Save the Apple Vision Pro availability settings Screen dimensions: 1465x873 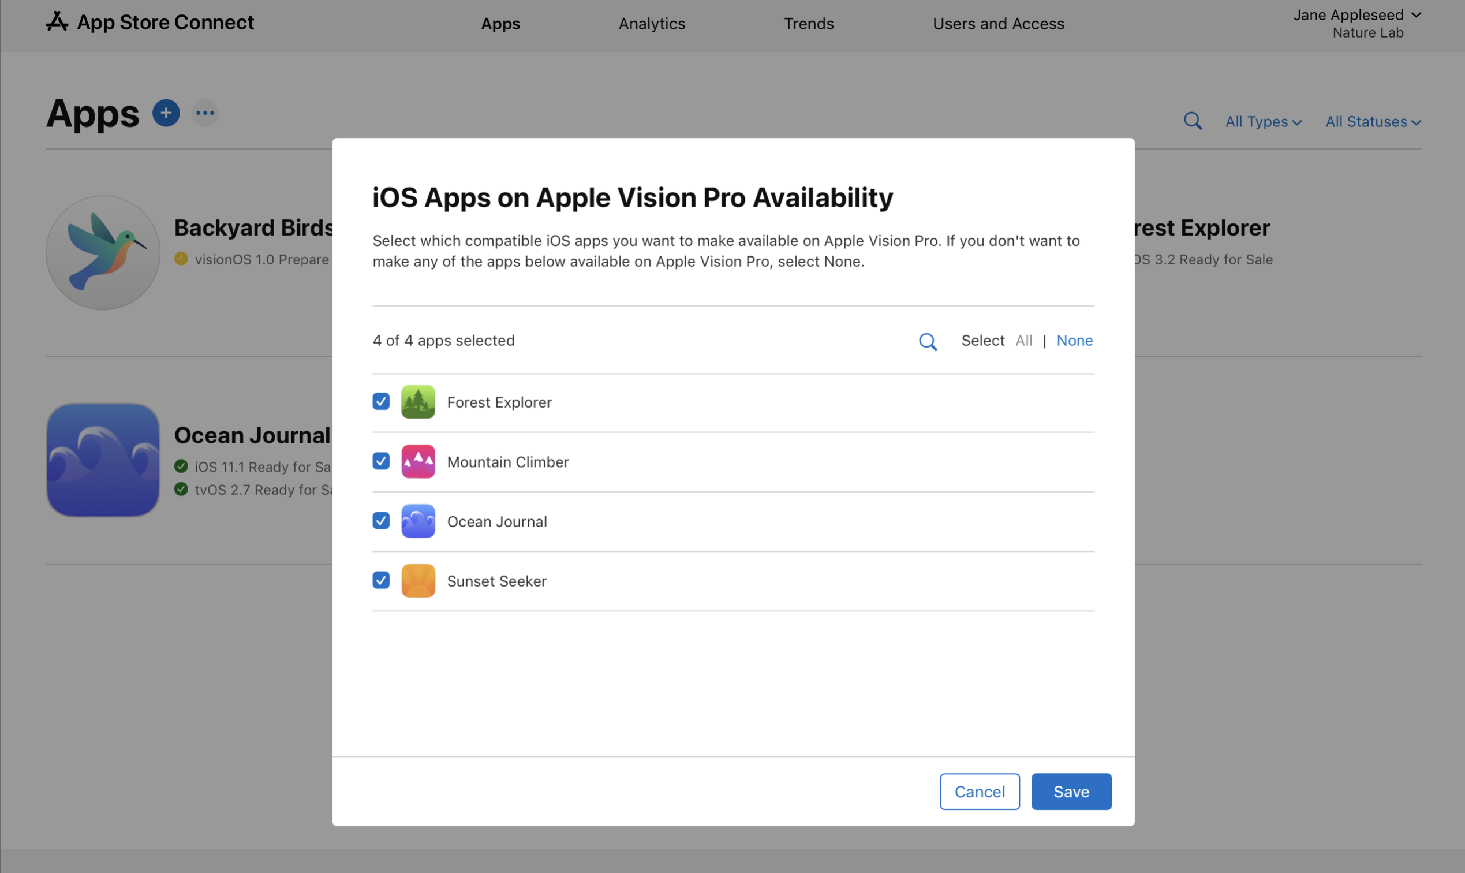point(1070,791)
